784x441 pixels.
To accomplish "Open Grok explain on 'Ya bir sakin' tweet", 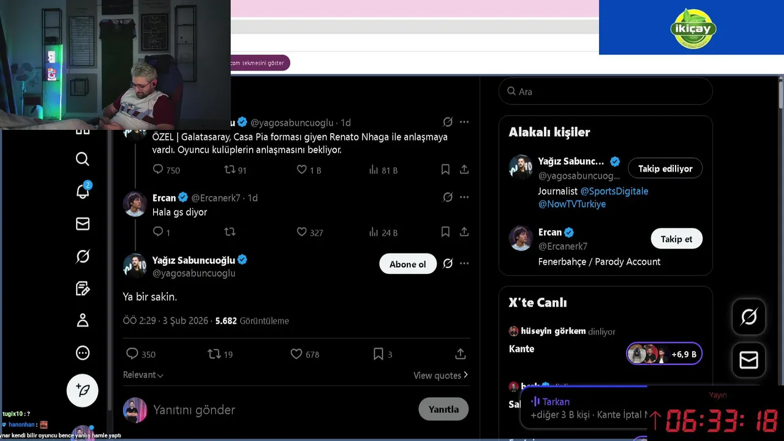I will point(448,263).
